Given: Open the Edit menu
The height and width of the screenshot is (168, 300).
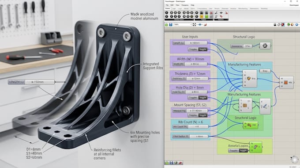Looking at the screenshot, I should click(x=172, y=5).
